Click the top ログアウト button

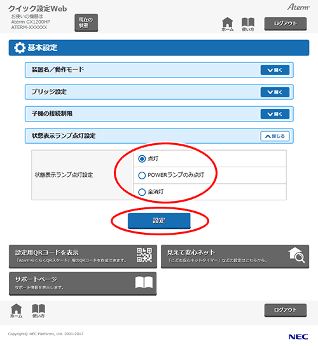click(x=286, y=24)
